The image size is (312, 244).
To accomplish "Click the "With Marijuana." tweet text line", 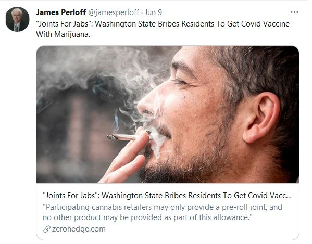I will (x=63, y=34).
